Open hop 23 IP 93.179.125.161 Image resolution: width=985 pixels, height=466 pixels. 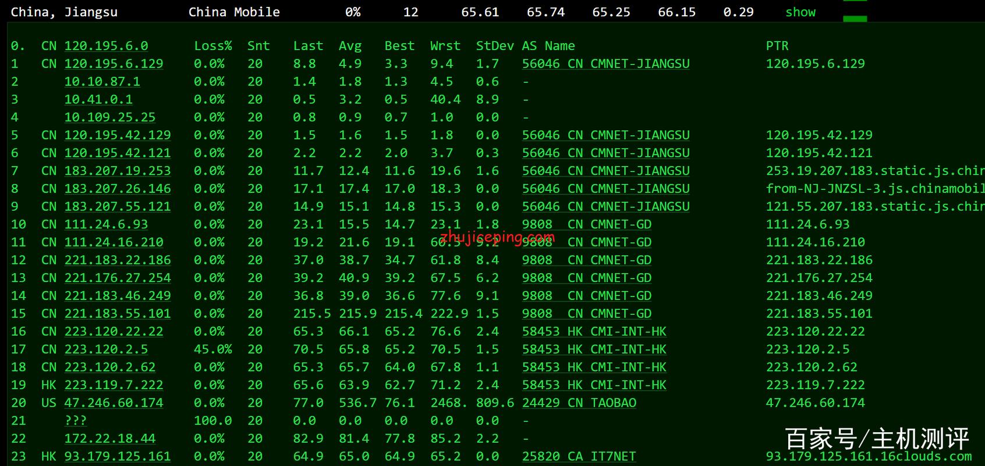118,457
